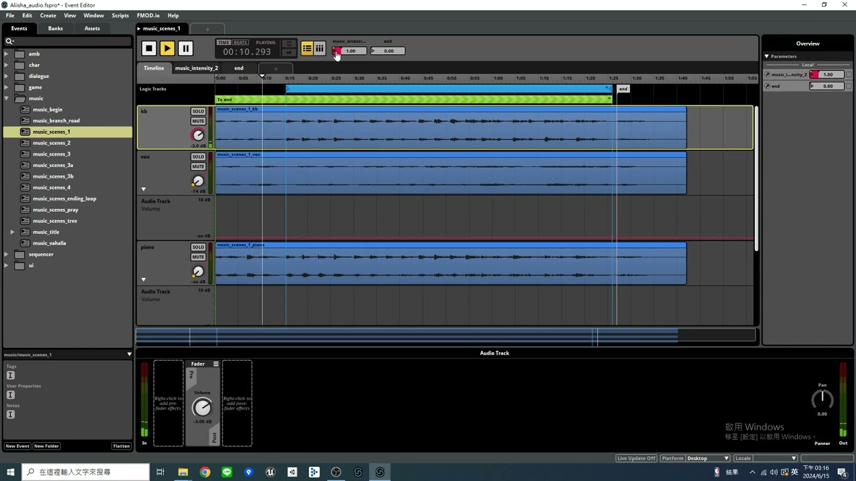
Task: Click the events search field
Action: [x=68, y=41]
